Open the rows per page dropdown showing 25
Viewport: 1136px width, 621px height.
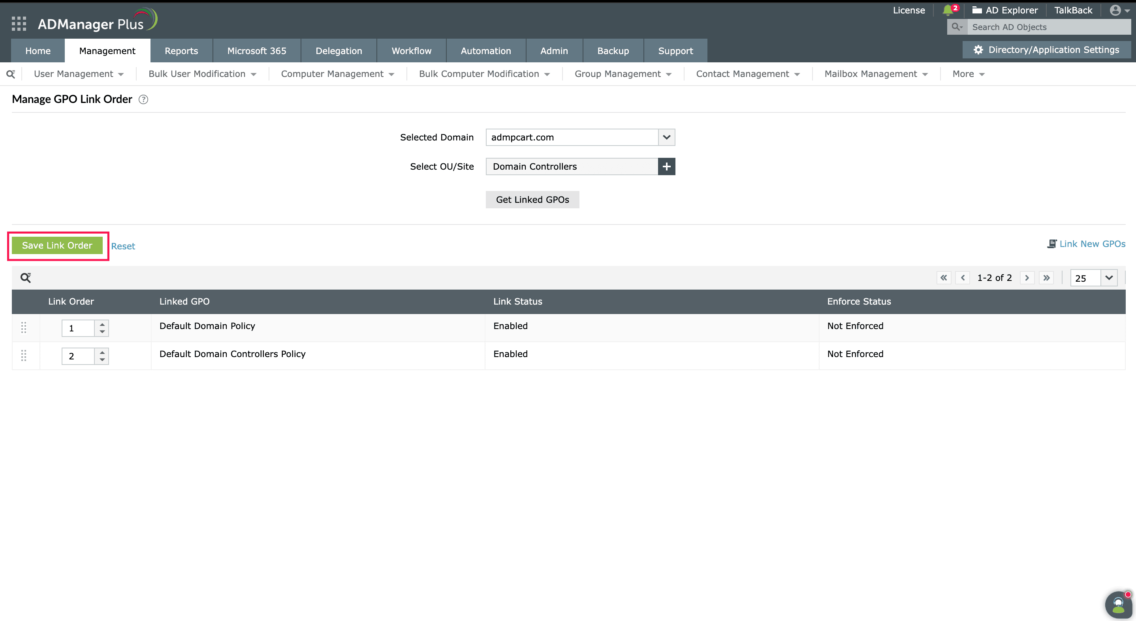(x=1108, y=277)
